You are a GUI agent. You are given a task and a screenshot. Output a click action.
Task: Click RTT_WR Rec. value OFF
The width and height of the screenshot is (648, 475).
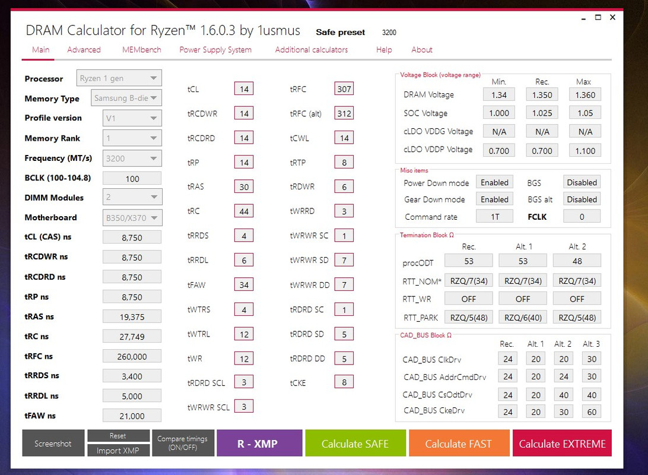pos(468,299)
